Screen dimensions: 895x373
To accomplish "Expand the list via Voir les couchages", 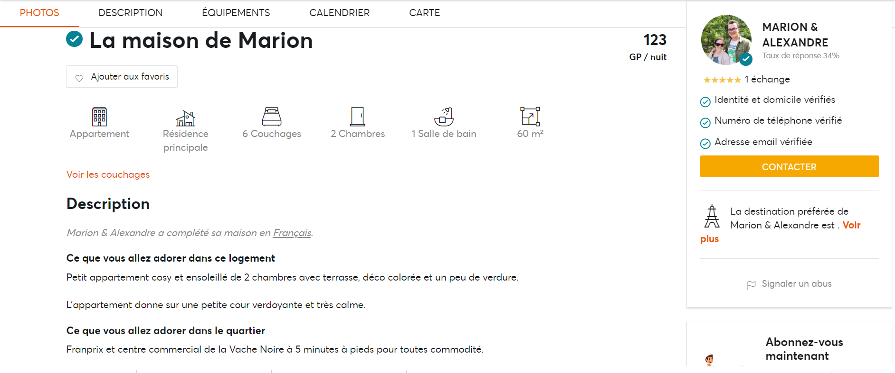I will pyautogui.click(x=108, y=174).
